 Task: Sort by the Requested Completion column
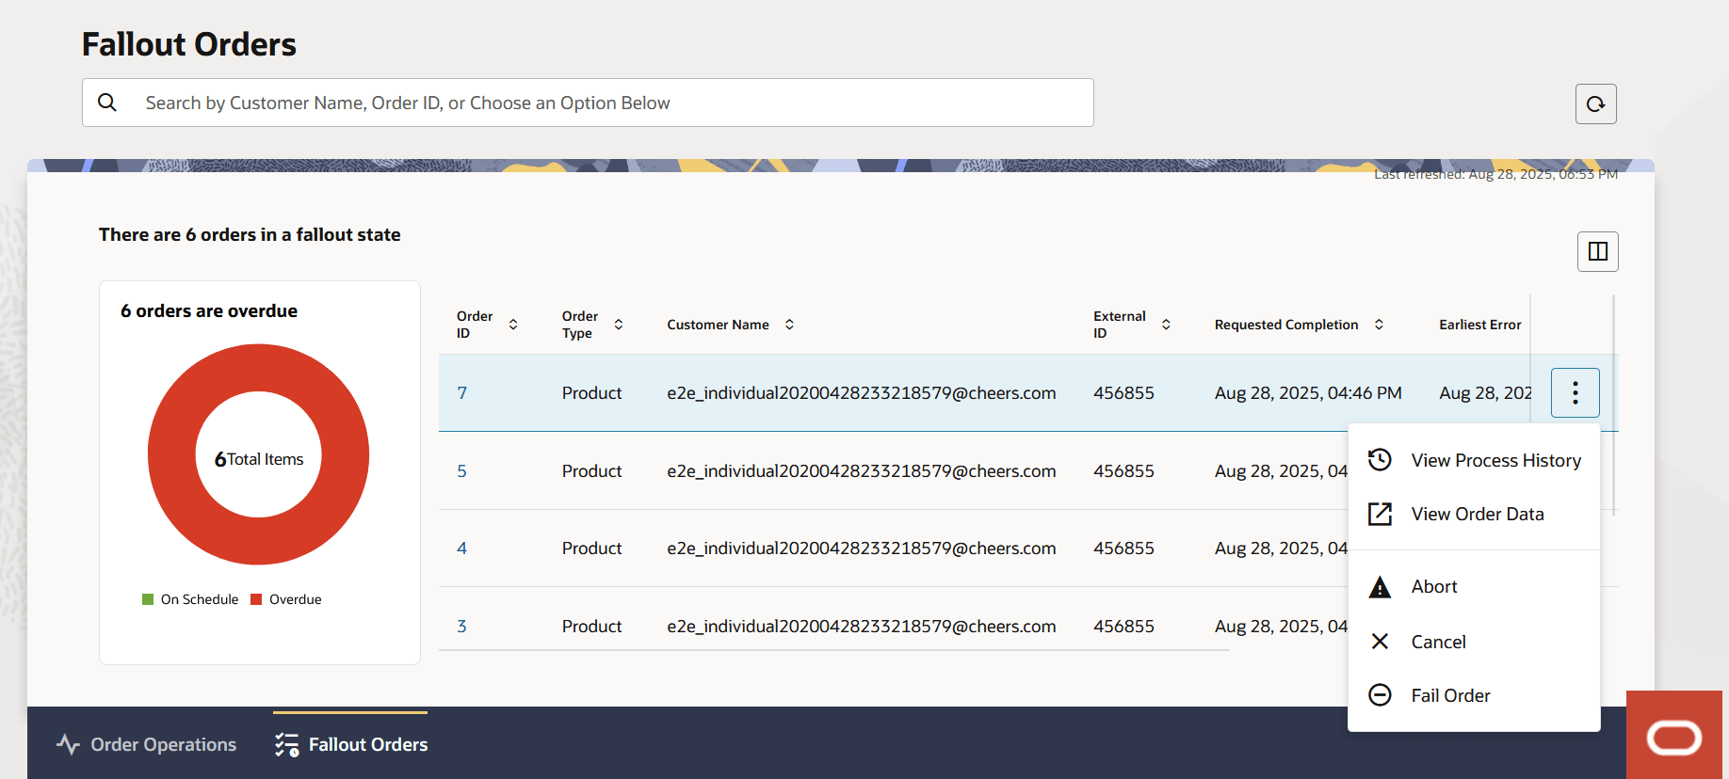(1379, 325)
